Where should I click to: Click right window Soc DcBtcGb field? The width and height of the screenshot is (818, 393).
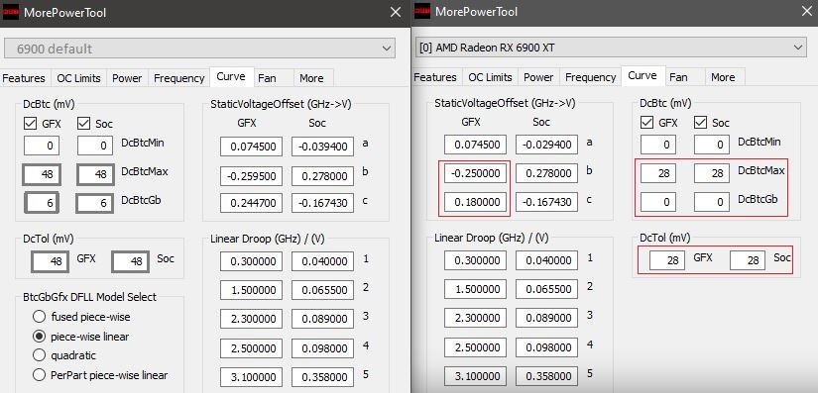pyautogui.click(x=712, y=201)
